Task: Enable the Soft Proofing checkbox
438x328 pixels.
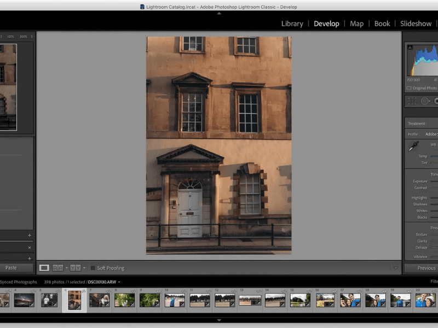Action: (x=93, y=268)
